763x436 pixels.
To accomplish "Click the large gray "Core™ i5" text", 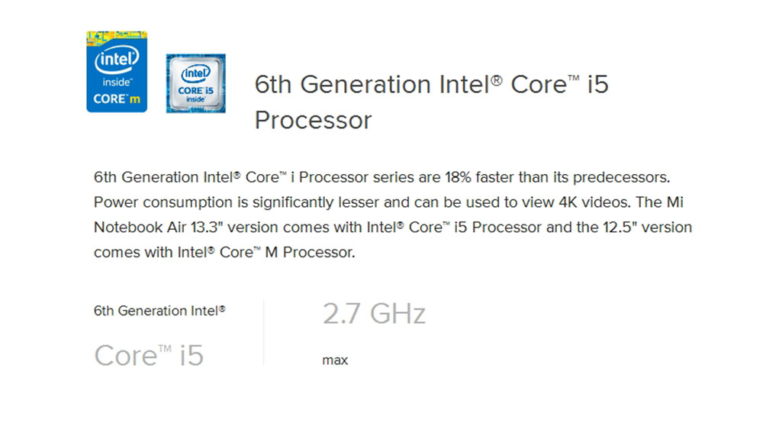I will tap(149, 355).
